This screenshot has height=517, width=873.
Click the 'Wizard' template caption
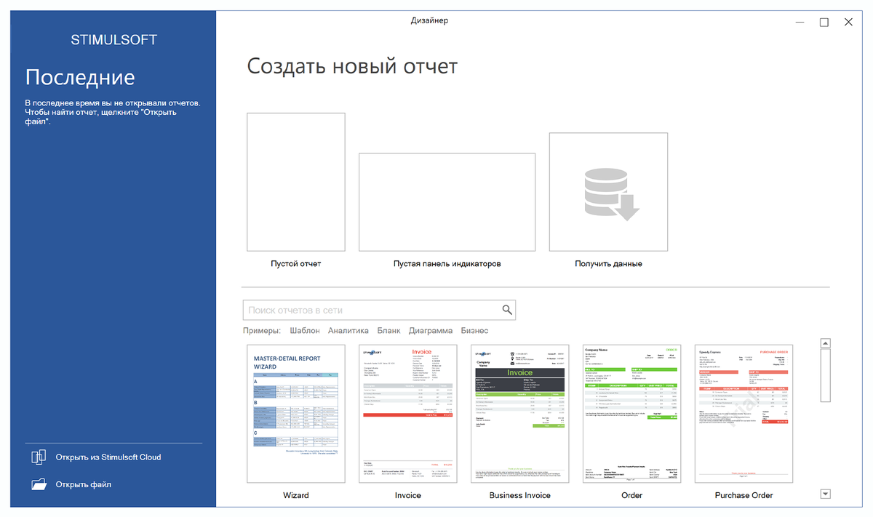pos(296,495)
